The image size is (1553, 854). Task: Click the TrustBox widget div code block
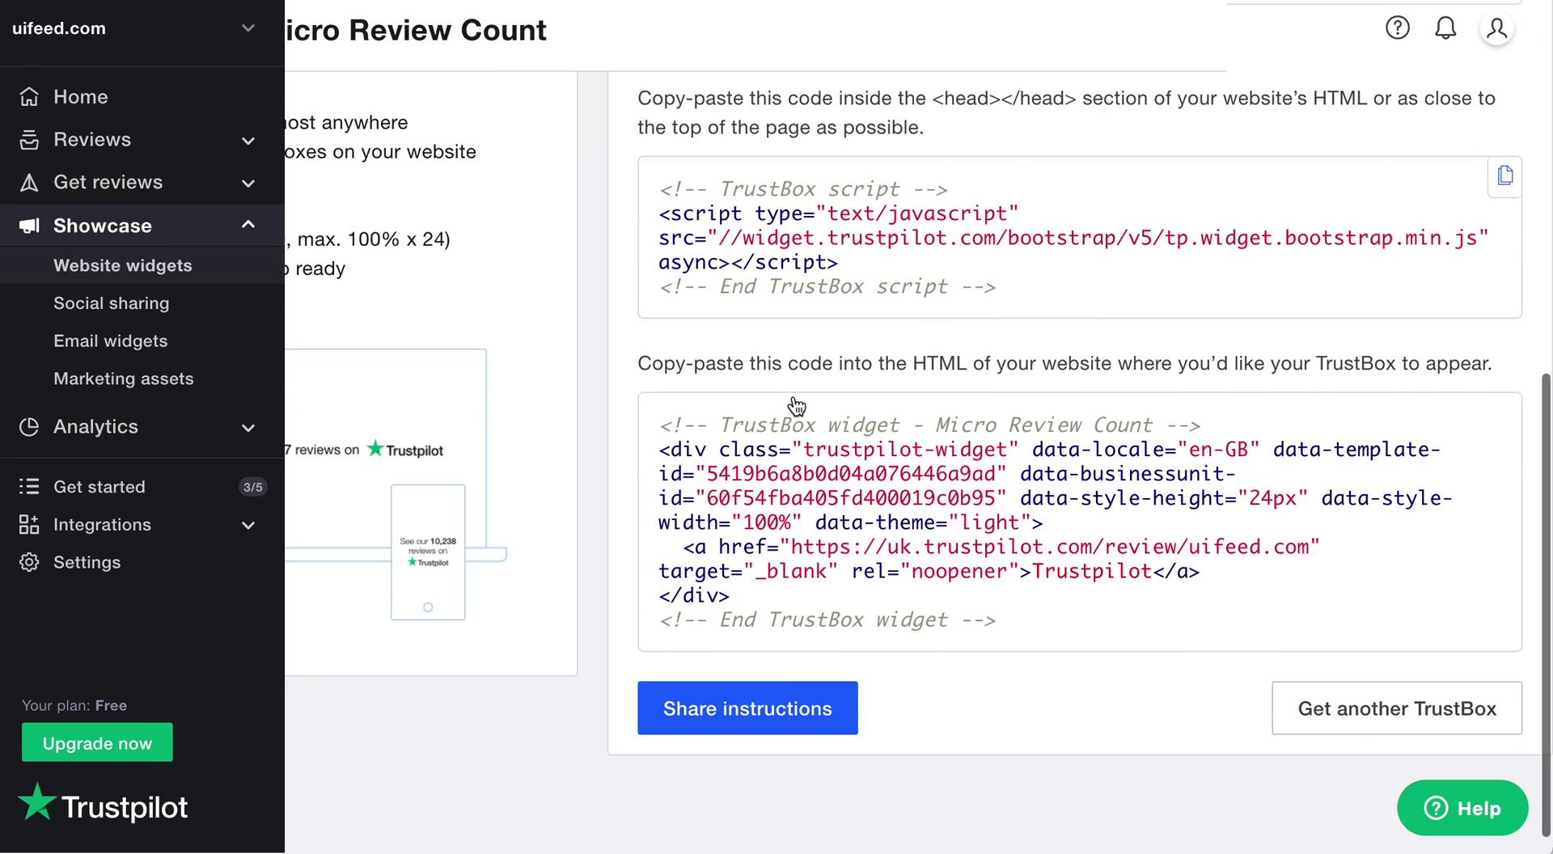tap(1080, 522)
